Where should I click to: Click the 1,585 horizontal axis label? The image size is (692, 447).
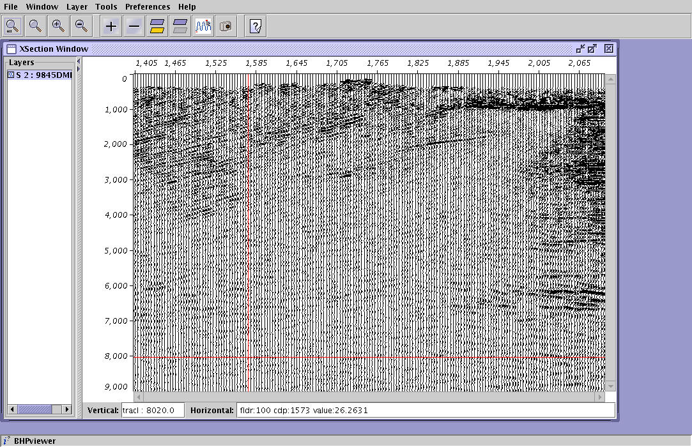(x=256, y=63)
